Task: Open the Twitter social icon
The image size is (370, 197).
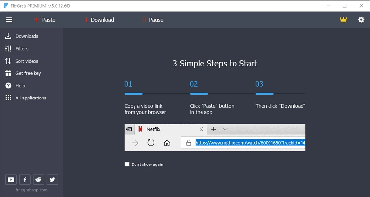Action: (x=52, y=179)
